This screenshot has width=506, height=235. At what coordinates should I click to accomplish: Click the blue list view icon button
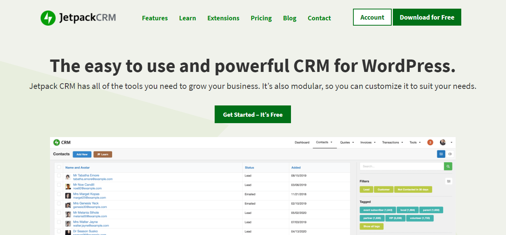point(441,154)
